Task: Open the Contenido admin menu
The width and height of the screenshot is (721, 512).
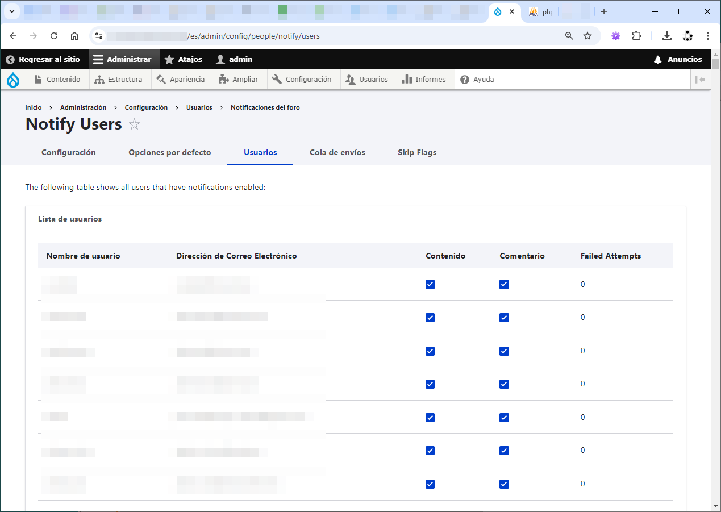Action: click(x=57, y=80)
